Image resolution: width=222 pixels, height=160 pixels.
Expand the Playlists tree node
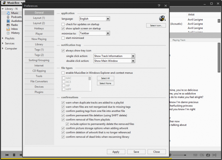coord(3,38)
